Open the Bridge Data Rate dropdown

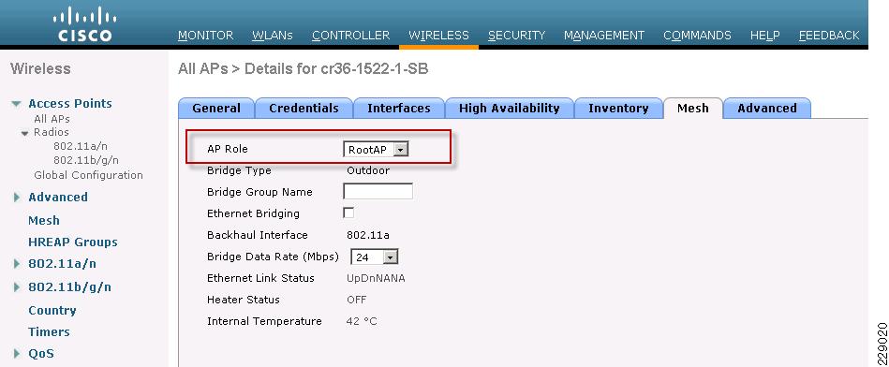(x=374, y=257)
